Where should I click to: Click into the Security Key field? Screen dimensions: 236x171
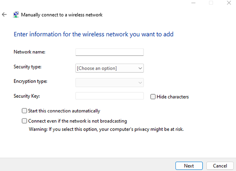tap(109, 96)
